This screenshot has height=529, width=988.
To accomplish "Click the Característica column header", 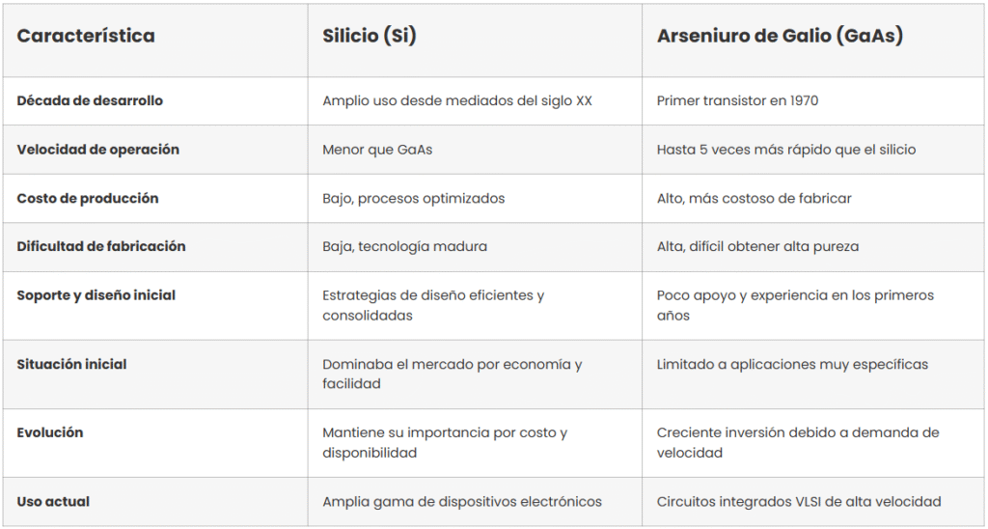I will coord(86,36).
